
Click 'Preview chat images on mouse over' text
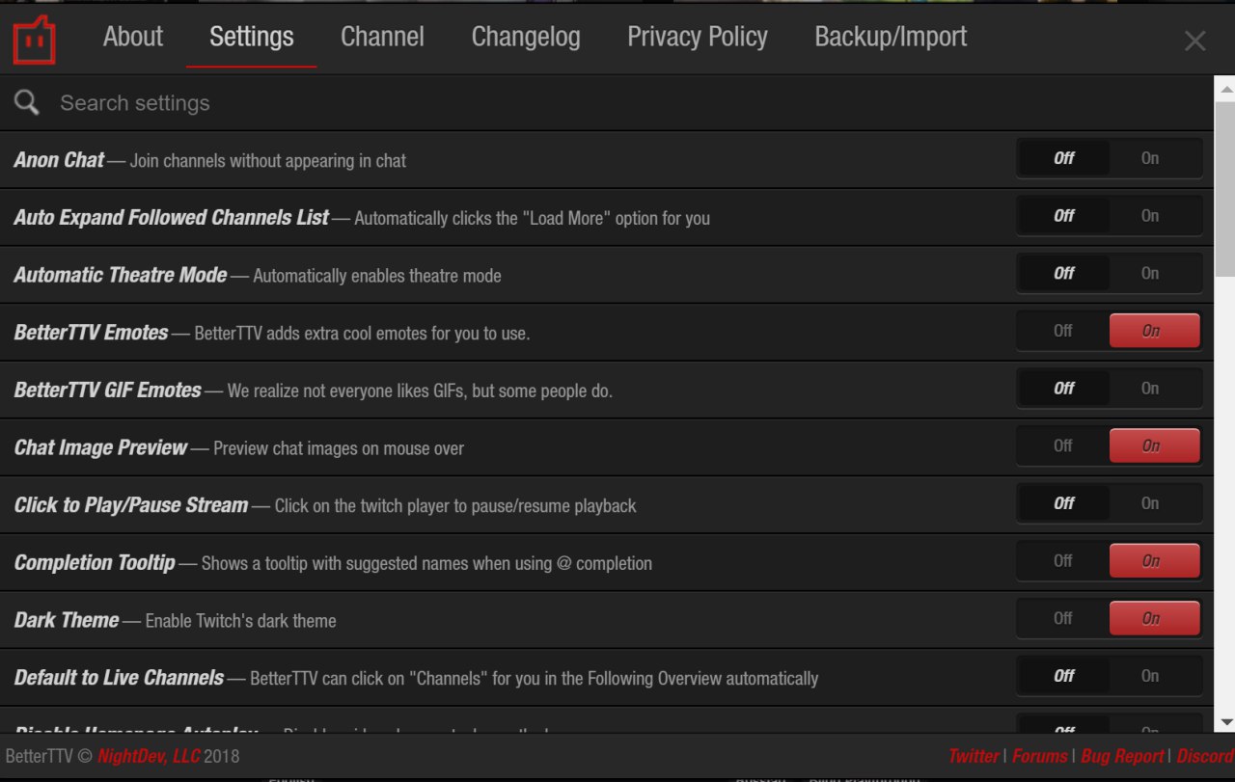(x=339, y=448)
